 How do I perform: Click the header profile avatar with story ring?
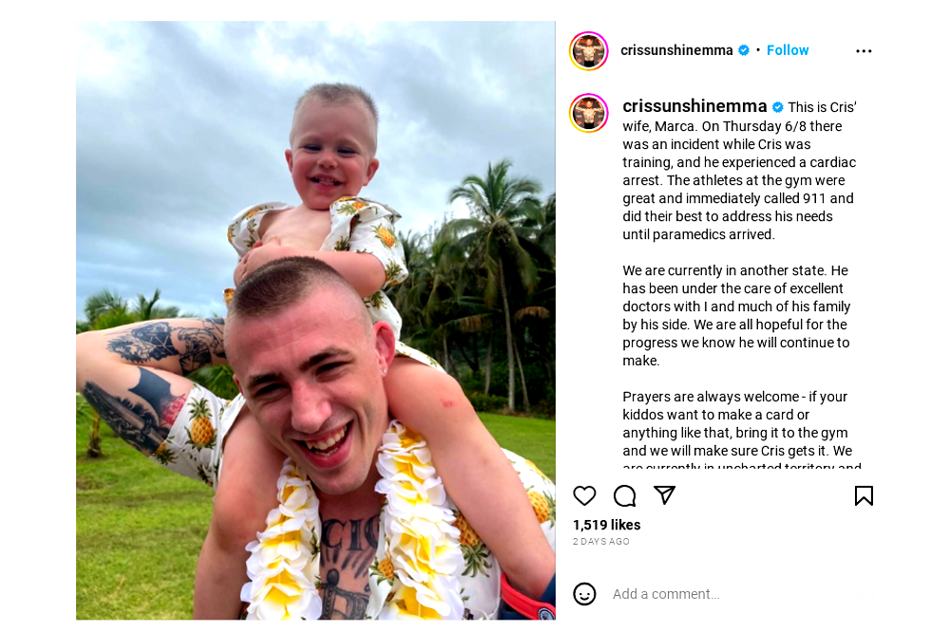click(x=588, y=51)
